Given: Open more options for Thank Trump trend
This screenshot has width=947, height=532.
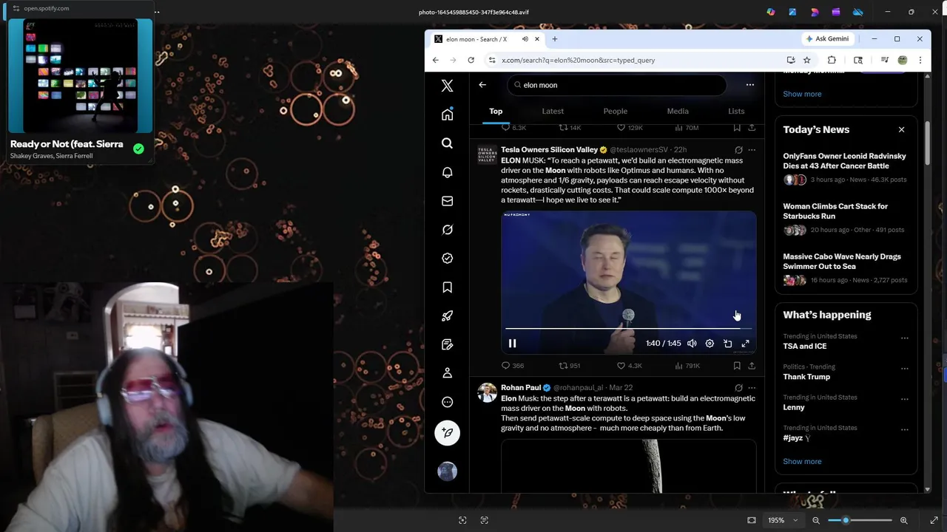Looking at the screenshot, I should (x=904, y=368).
